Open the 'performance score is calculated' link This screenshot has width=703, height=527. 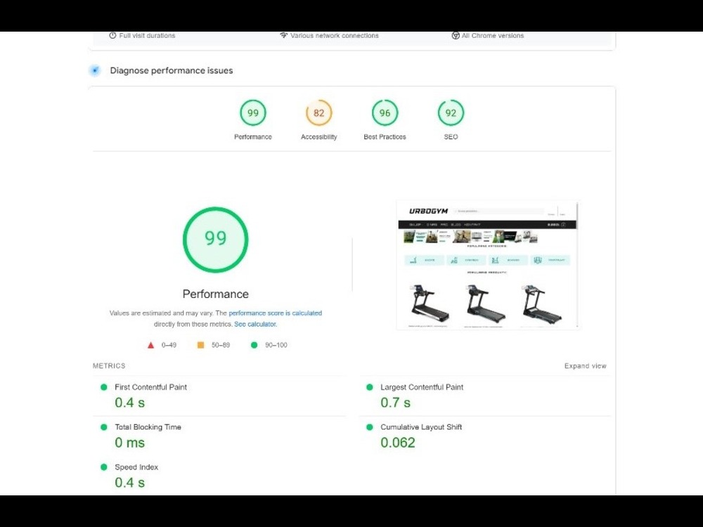[276, 313]
